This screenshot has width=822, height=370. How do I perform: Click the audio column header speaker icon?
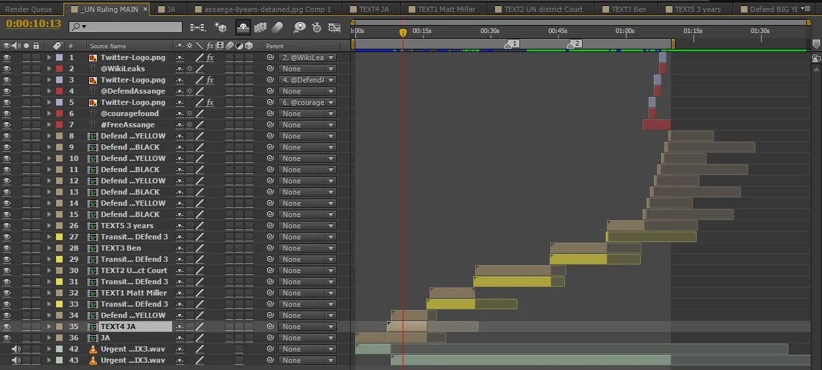click(x=16, y=46)
